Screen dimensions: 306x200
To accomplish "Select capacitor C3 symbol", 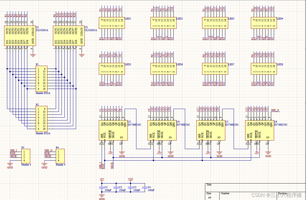I will click(130, 188).
